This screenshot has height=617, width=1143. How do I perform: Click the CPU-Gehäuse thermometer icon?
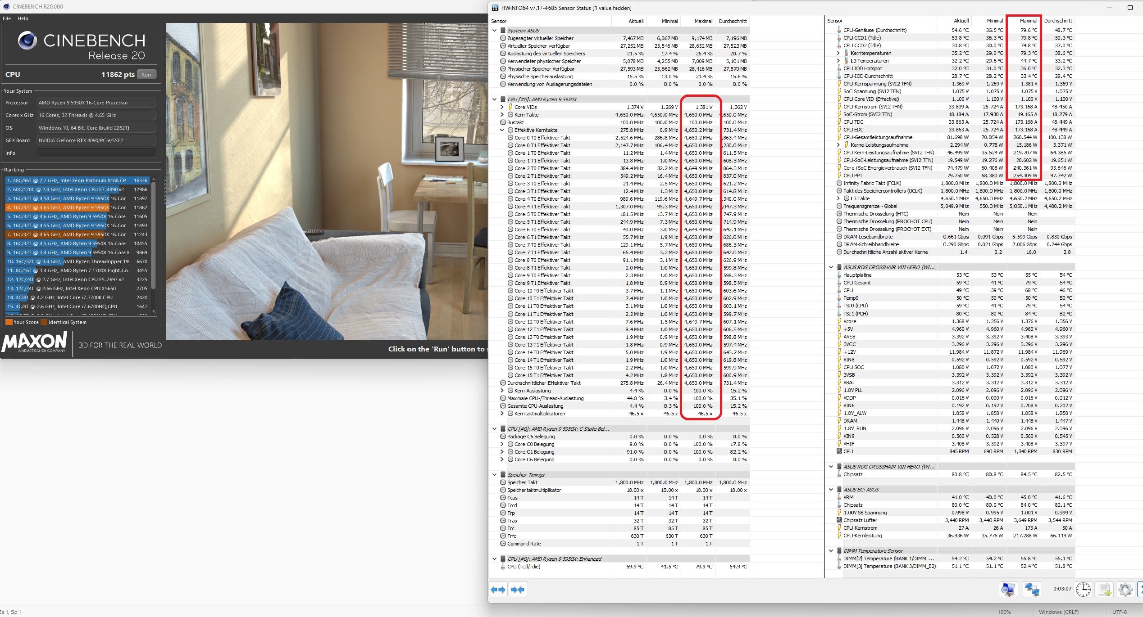click(839, 30)
